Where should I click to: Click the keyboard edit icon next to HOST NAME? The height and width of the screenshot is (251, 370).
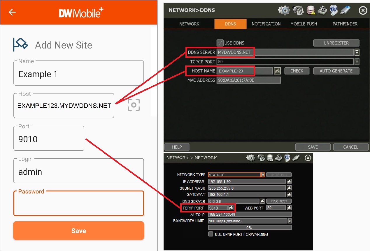277,71
